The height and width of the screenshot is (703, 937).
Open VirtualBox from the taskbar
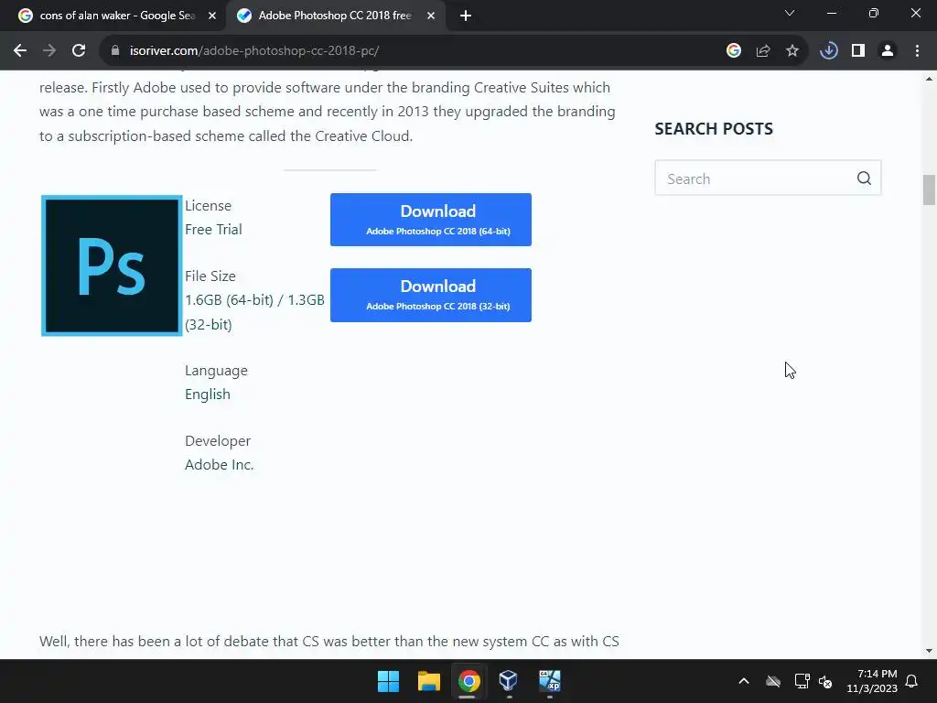coord(509,681)
